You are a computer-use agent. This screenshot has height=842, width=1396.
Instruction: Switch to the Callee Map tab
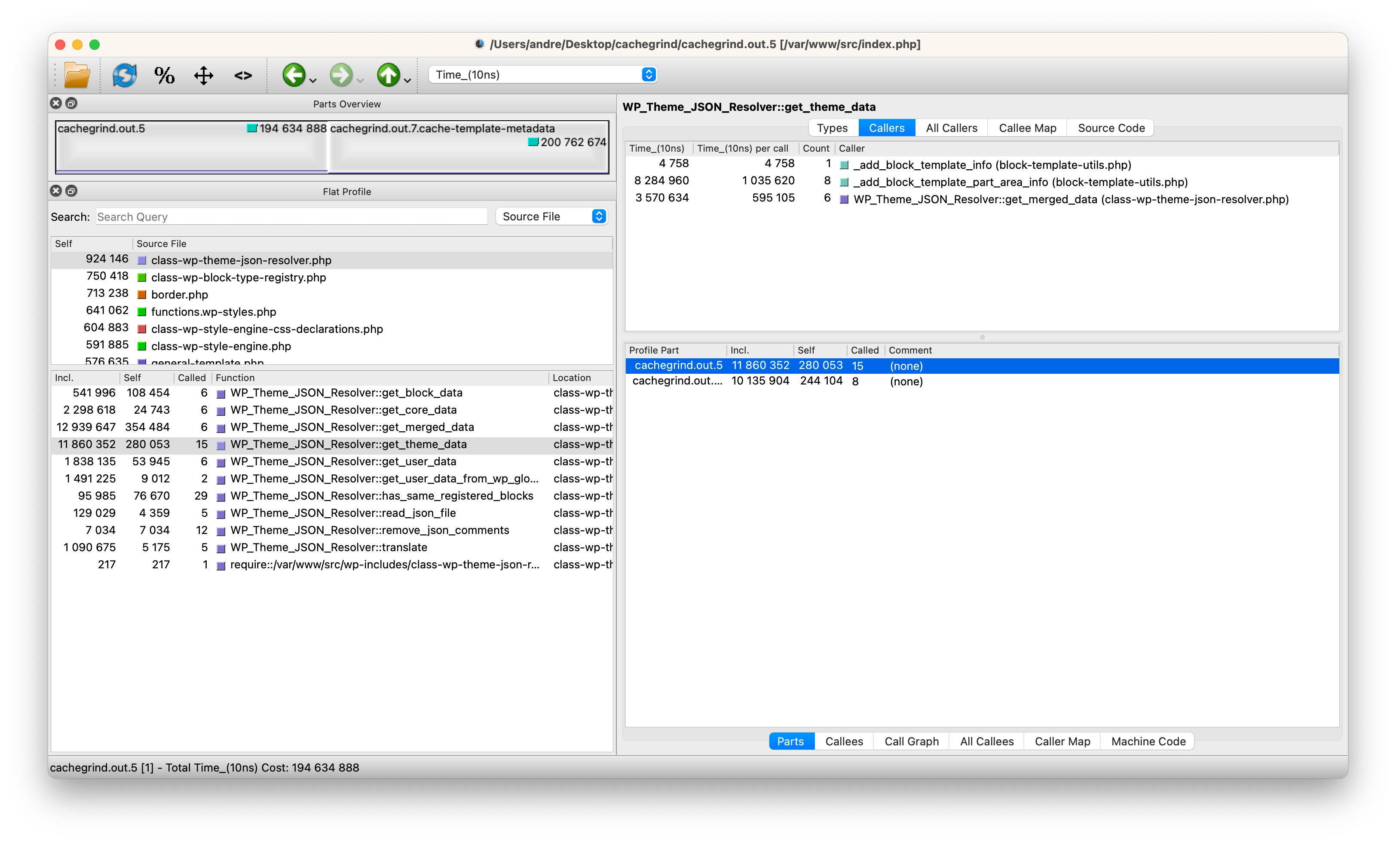coord(1027,128)
